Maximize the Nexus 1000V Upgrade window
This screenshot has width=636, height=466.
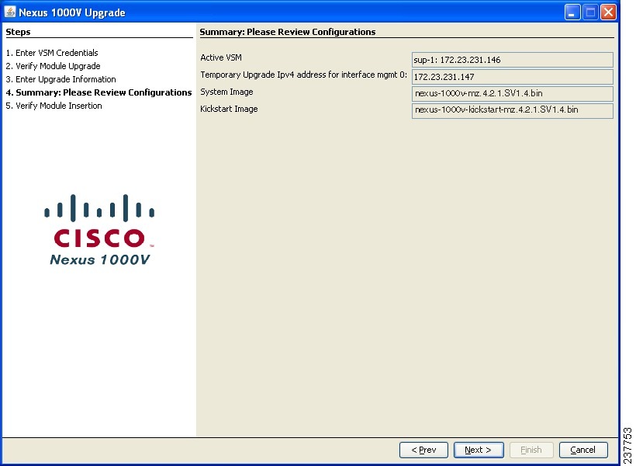[590, 12]
